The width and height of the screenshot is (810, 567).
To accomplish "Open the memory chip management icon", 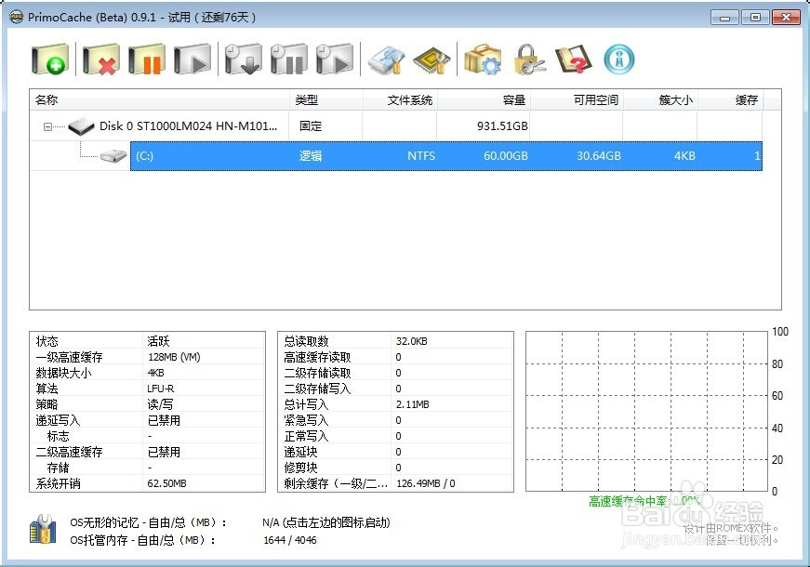I will click(x=432, y=59).
